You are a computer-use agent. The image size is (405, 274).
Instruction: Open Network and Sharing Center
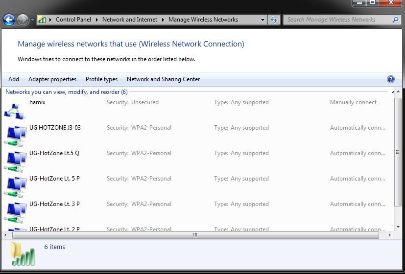(163, 79)
